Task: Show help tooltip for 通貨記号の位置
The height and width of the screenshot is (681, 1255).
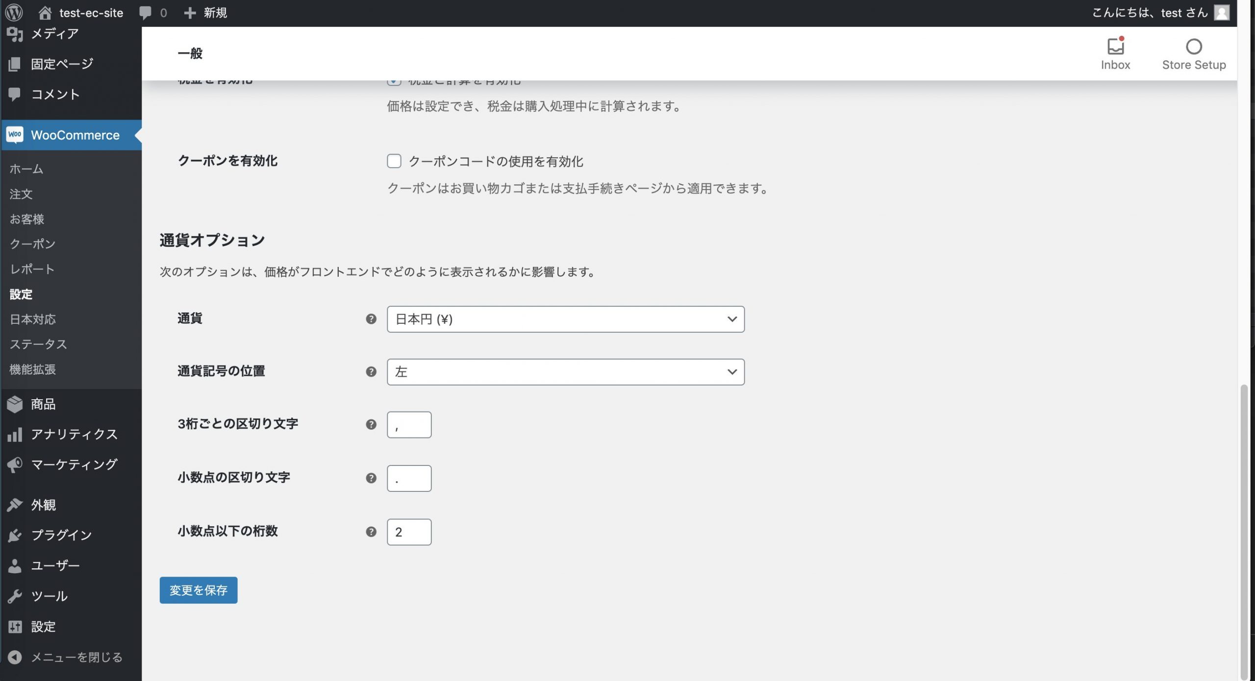Action: [x=371, y=372]
